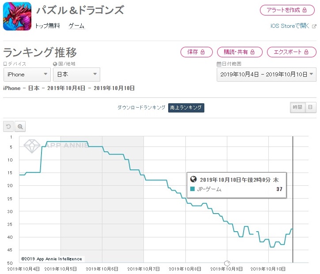Select the ダウンロードランキング tab
320x274 pixels.
click(141, 107)
